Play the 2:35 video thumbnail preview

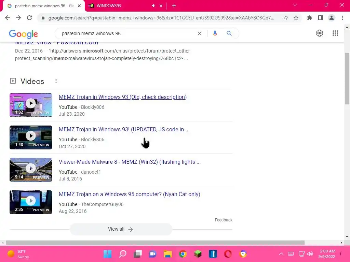[31, 202]
